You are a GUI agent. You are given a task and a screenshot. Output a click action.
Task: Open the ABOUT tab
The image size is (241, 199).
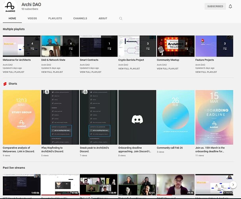coord(103,18)
